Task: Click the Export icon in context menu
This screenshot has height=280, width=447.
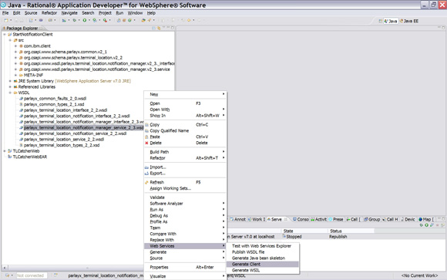Action: 146,174
